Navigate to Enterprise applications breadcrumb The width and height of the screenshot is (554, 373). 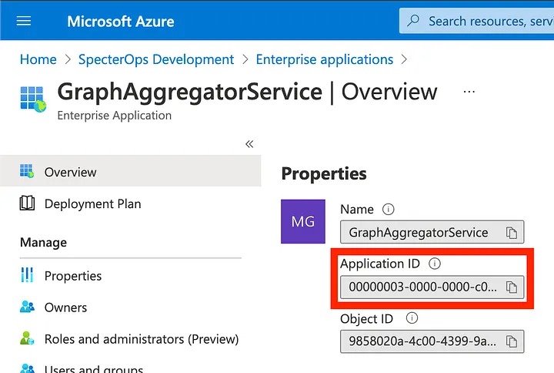pos(324,59)
